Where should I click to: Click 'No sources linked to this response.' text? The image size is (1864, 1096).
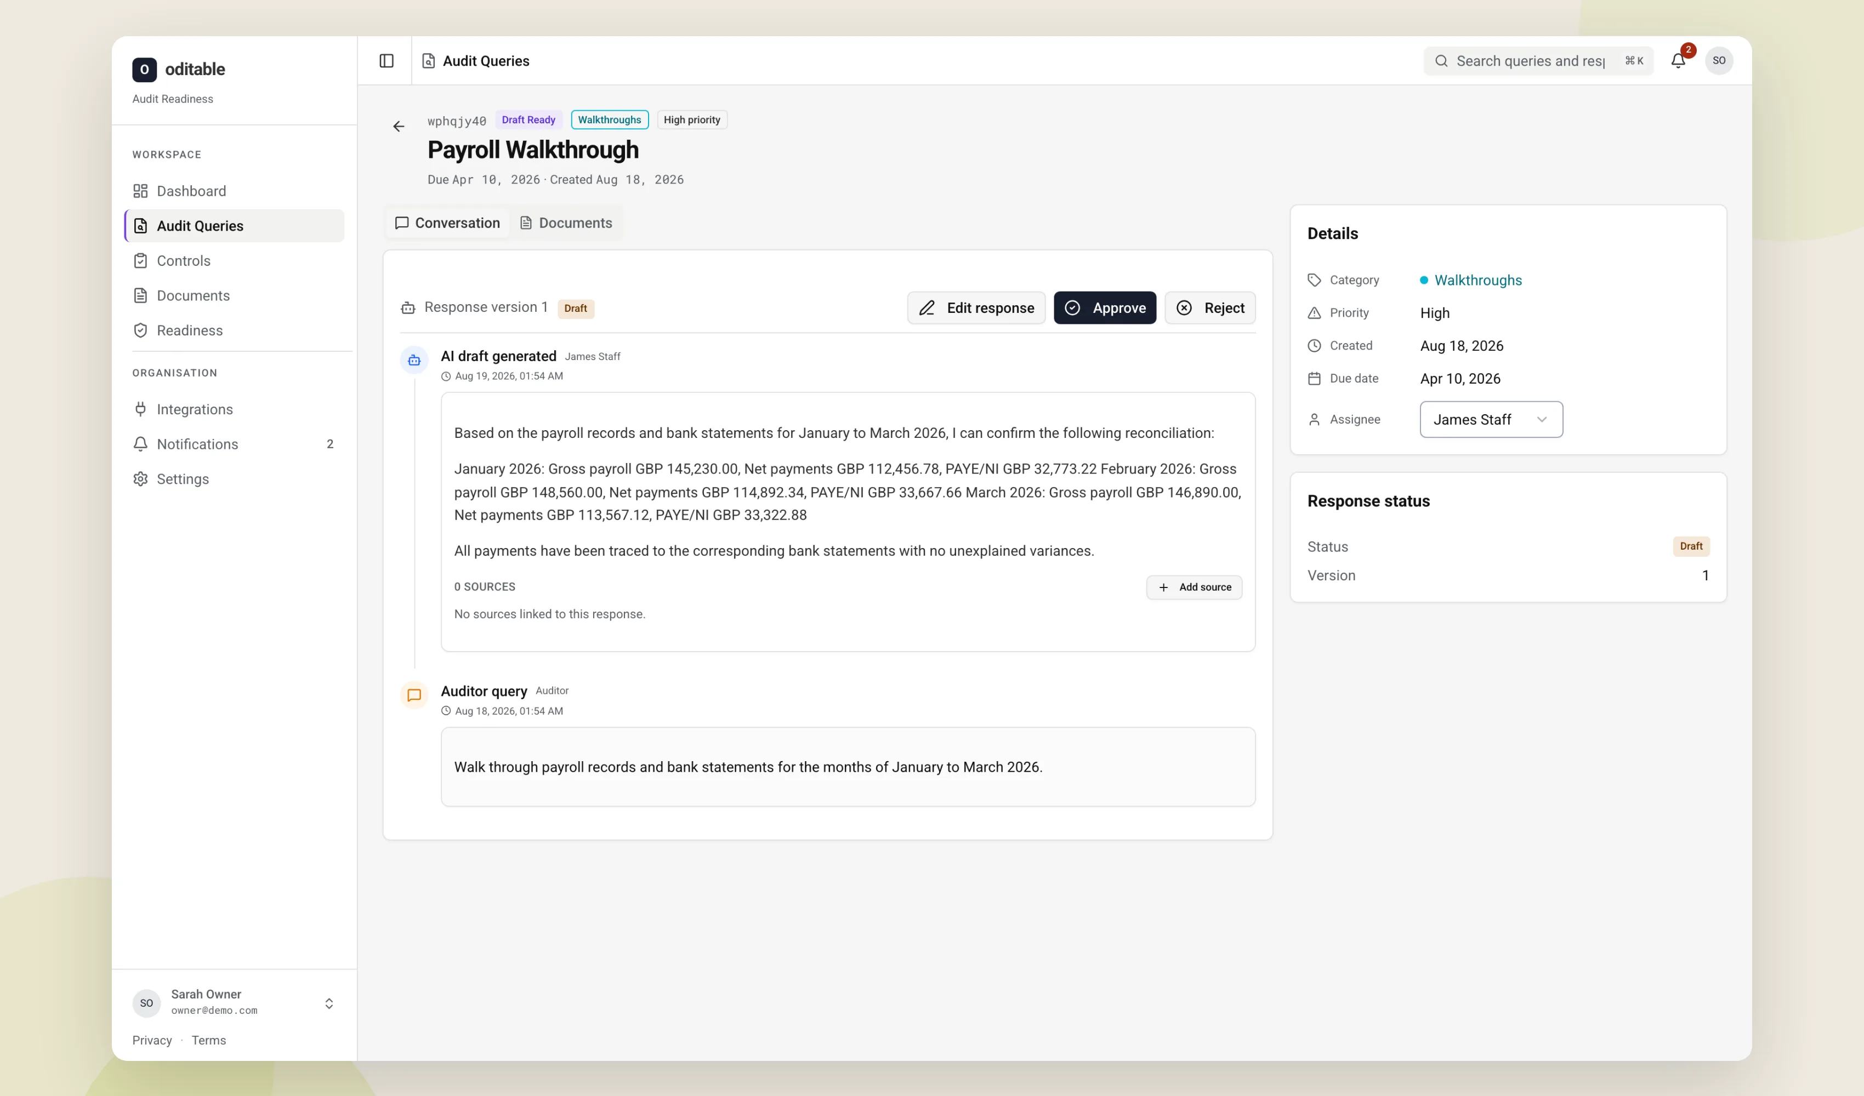pyautogui.click(x=549, y=614)
